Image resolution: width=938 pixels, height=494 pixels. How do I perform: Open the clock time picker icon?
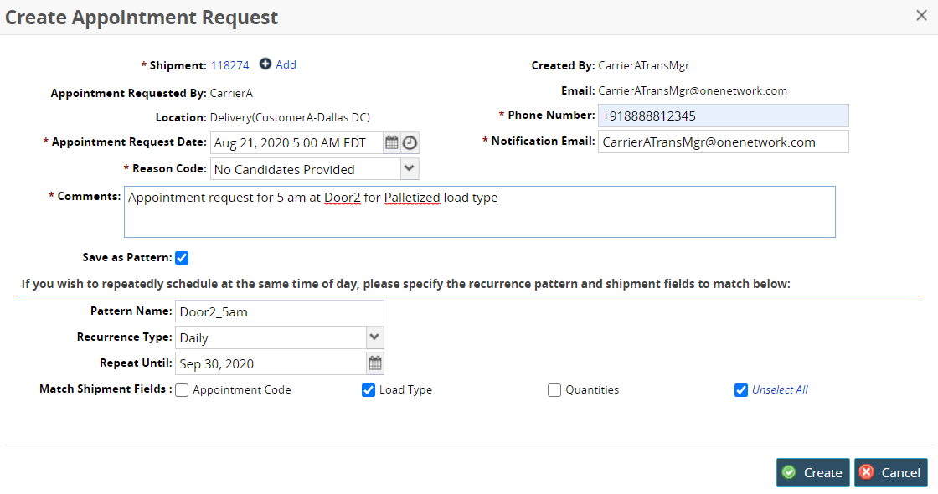(x=410, y=142)
